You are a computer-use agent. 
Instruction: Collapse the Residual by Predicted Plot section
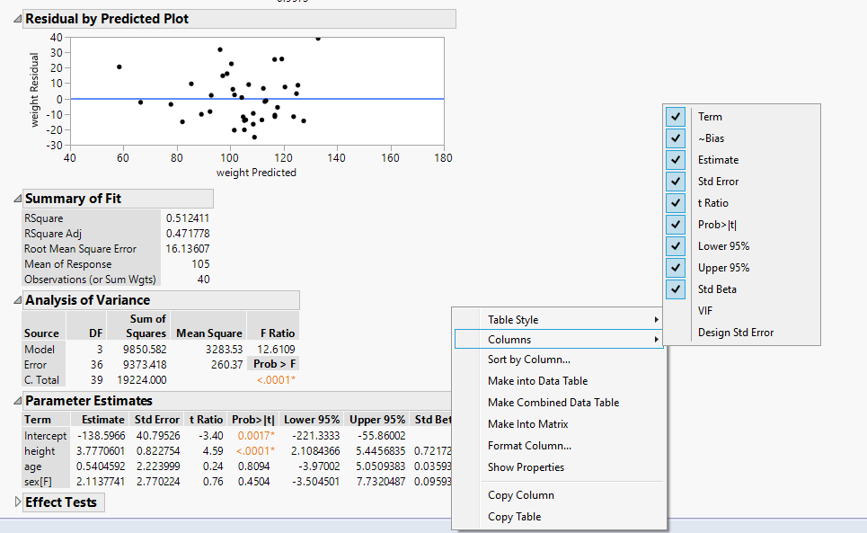pos(18,19)
